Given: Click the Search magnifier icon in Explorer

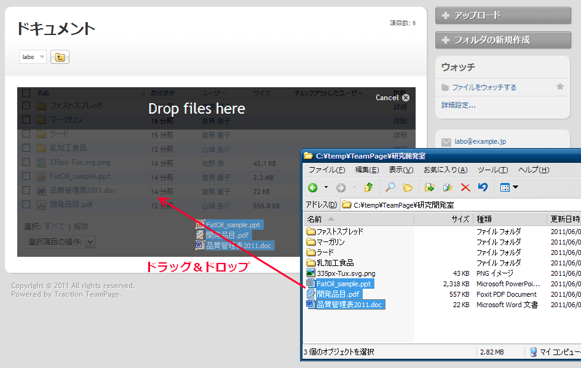Looking at the screenshot, I should click(390, 187).
